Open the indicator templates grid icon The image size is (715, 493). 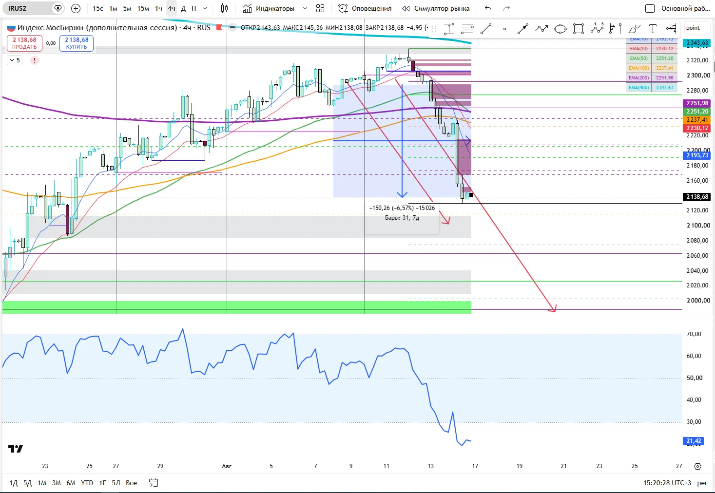[320, 8]
